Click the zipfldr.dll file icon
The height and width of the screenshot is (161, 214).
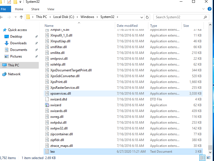pyautogui.click(x=47, y=140)
